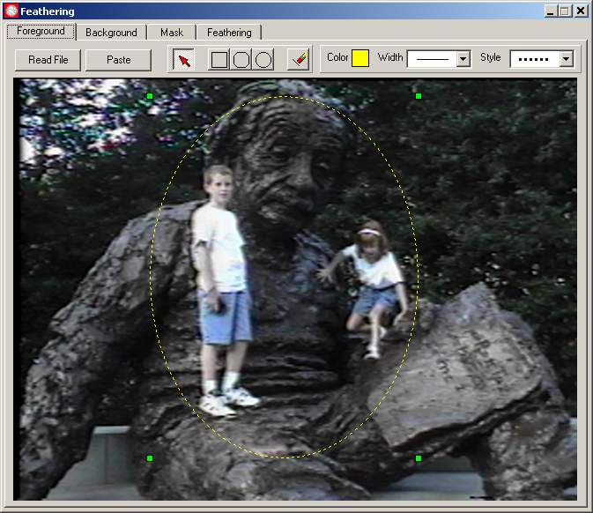This screenshot has width=593, height=513.
Task: Select the arrow pointer tool
Action: (x=184, y=60)
